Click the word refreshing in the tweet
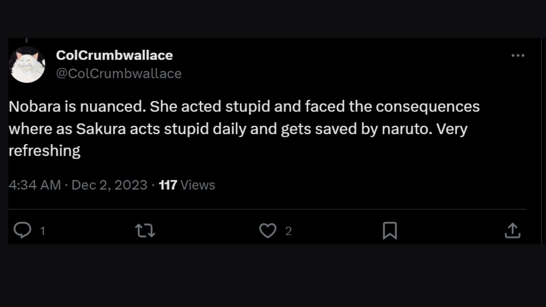The width and height of the screenshot is (546, 307). click(44, 151)
